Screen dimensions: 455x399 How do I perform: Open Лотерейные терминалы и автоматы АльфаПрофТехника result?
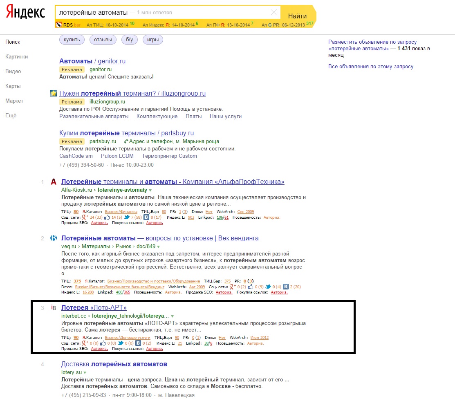tap(173, 182)
